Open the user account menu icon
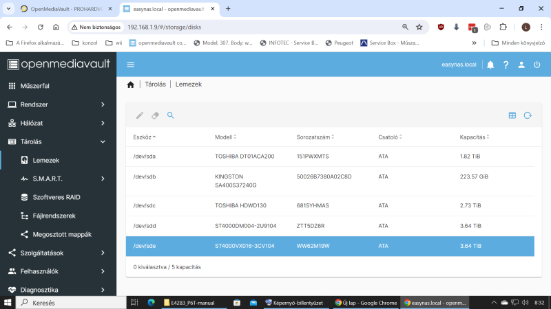This screenshot has width=551, height=309. pyautogui.click(x=521, y=65)
